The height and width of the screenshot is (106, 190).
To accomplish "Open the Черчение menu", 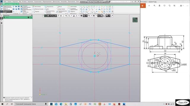I will (30, 1).
